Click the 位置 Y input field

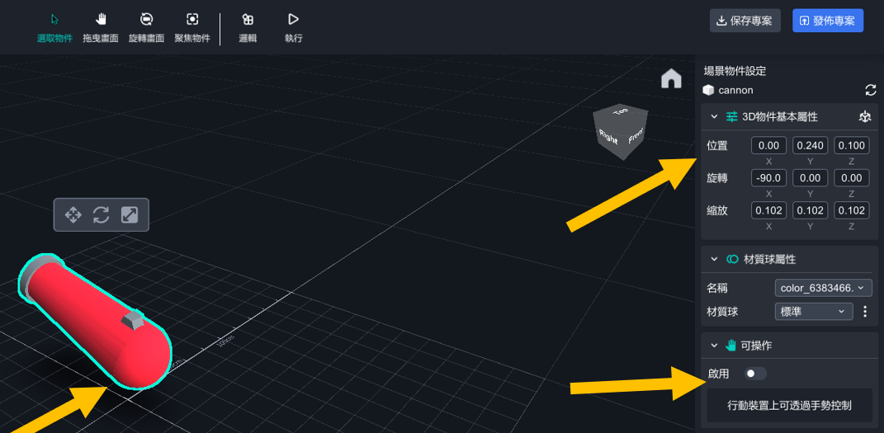(810, 146)
